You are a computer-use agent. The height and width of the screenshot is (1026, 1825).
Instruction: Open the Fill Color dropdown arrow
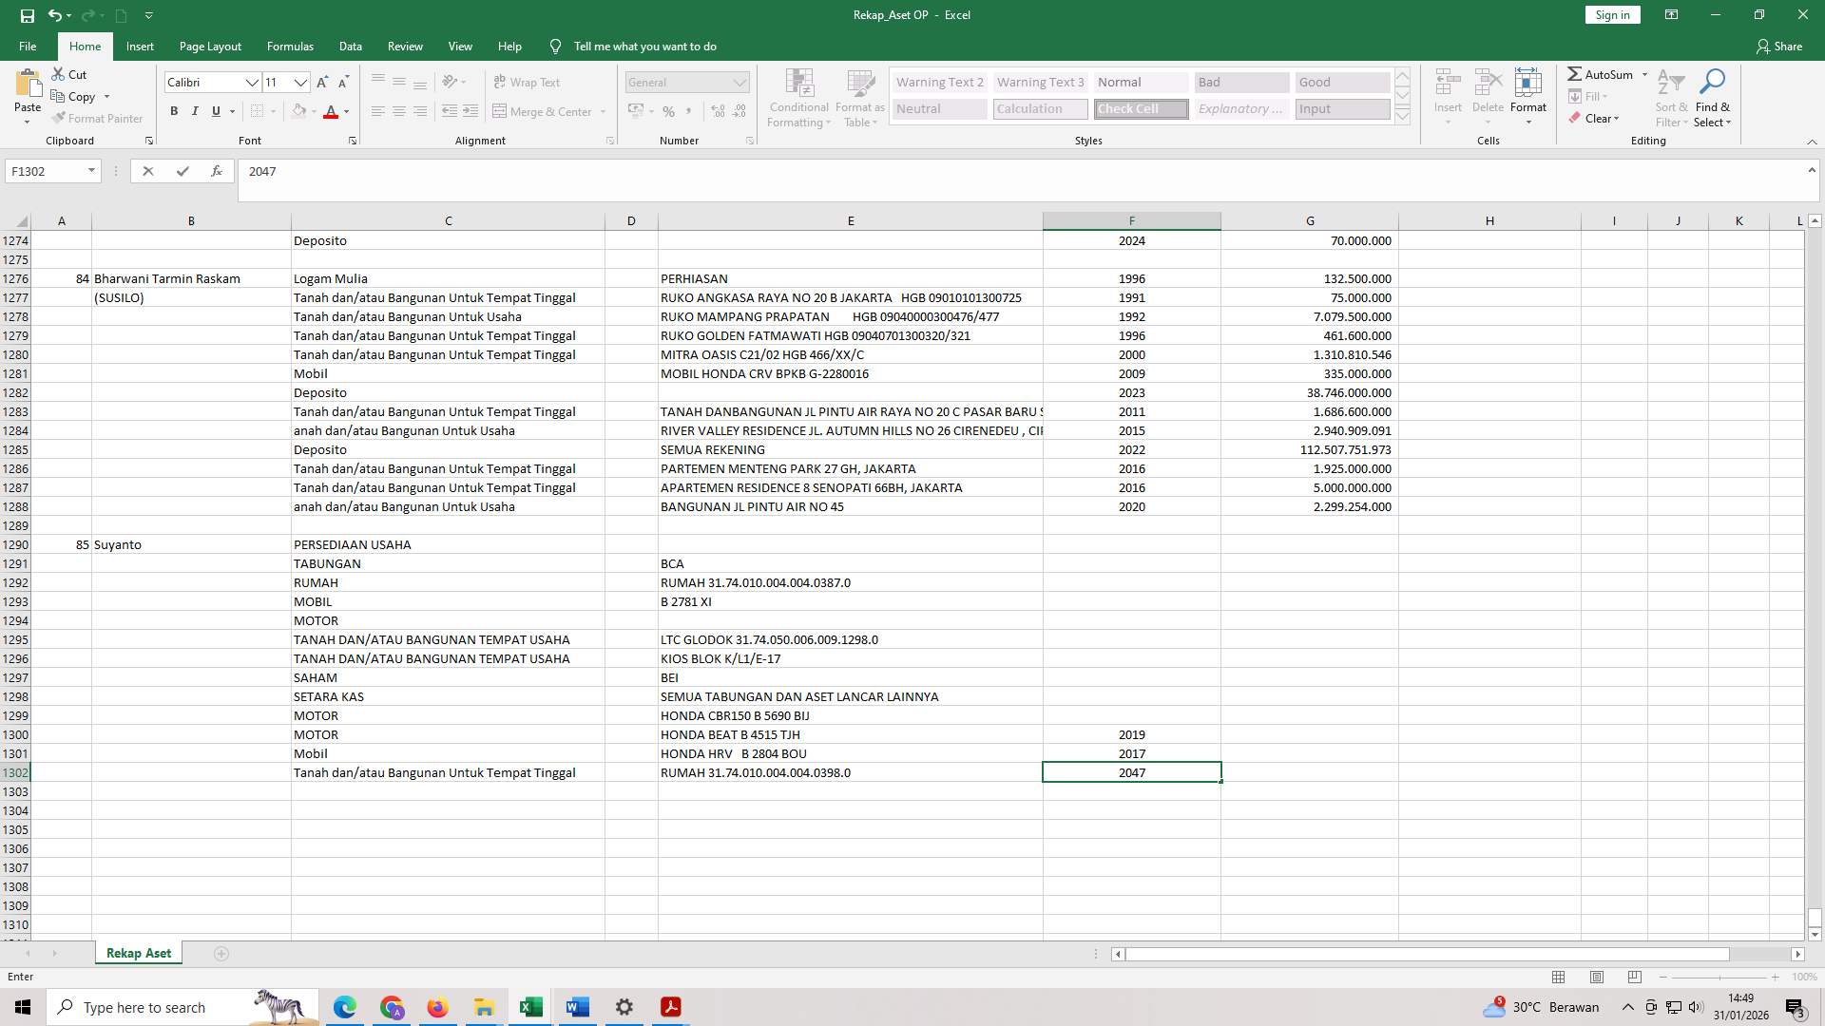(315, 111)
